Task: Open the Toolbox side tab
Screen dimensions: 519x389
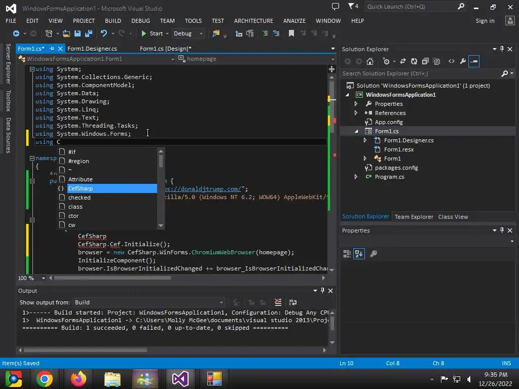Action: click(x=8, y=101)
